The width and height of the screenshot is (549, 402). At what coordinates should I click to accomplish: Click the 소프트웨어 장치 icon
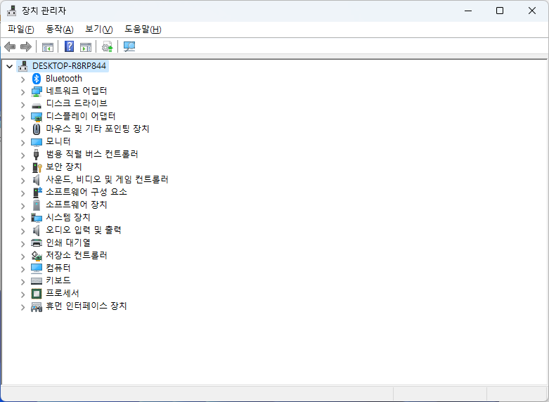pyautogui.click(x=37, y=205)
